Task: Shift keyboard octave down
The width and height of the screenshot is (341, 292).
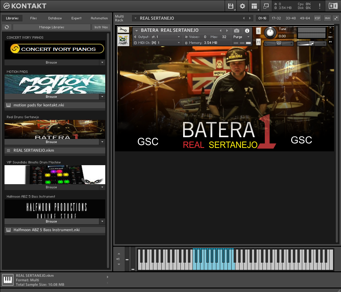Action: tap(119, 264)
